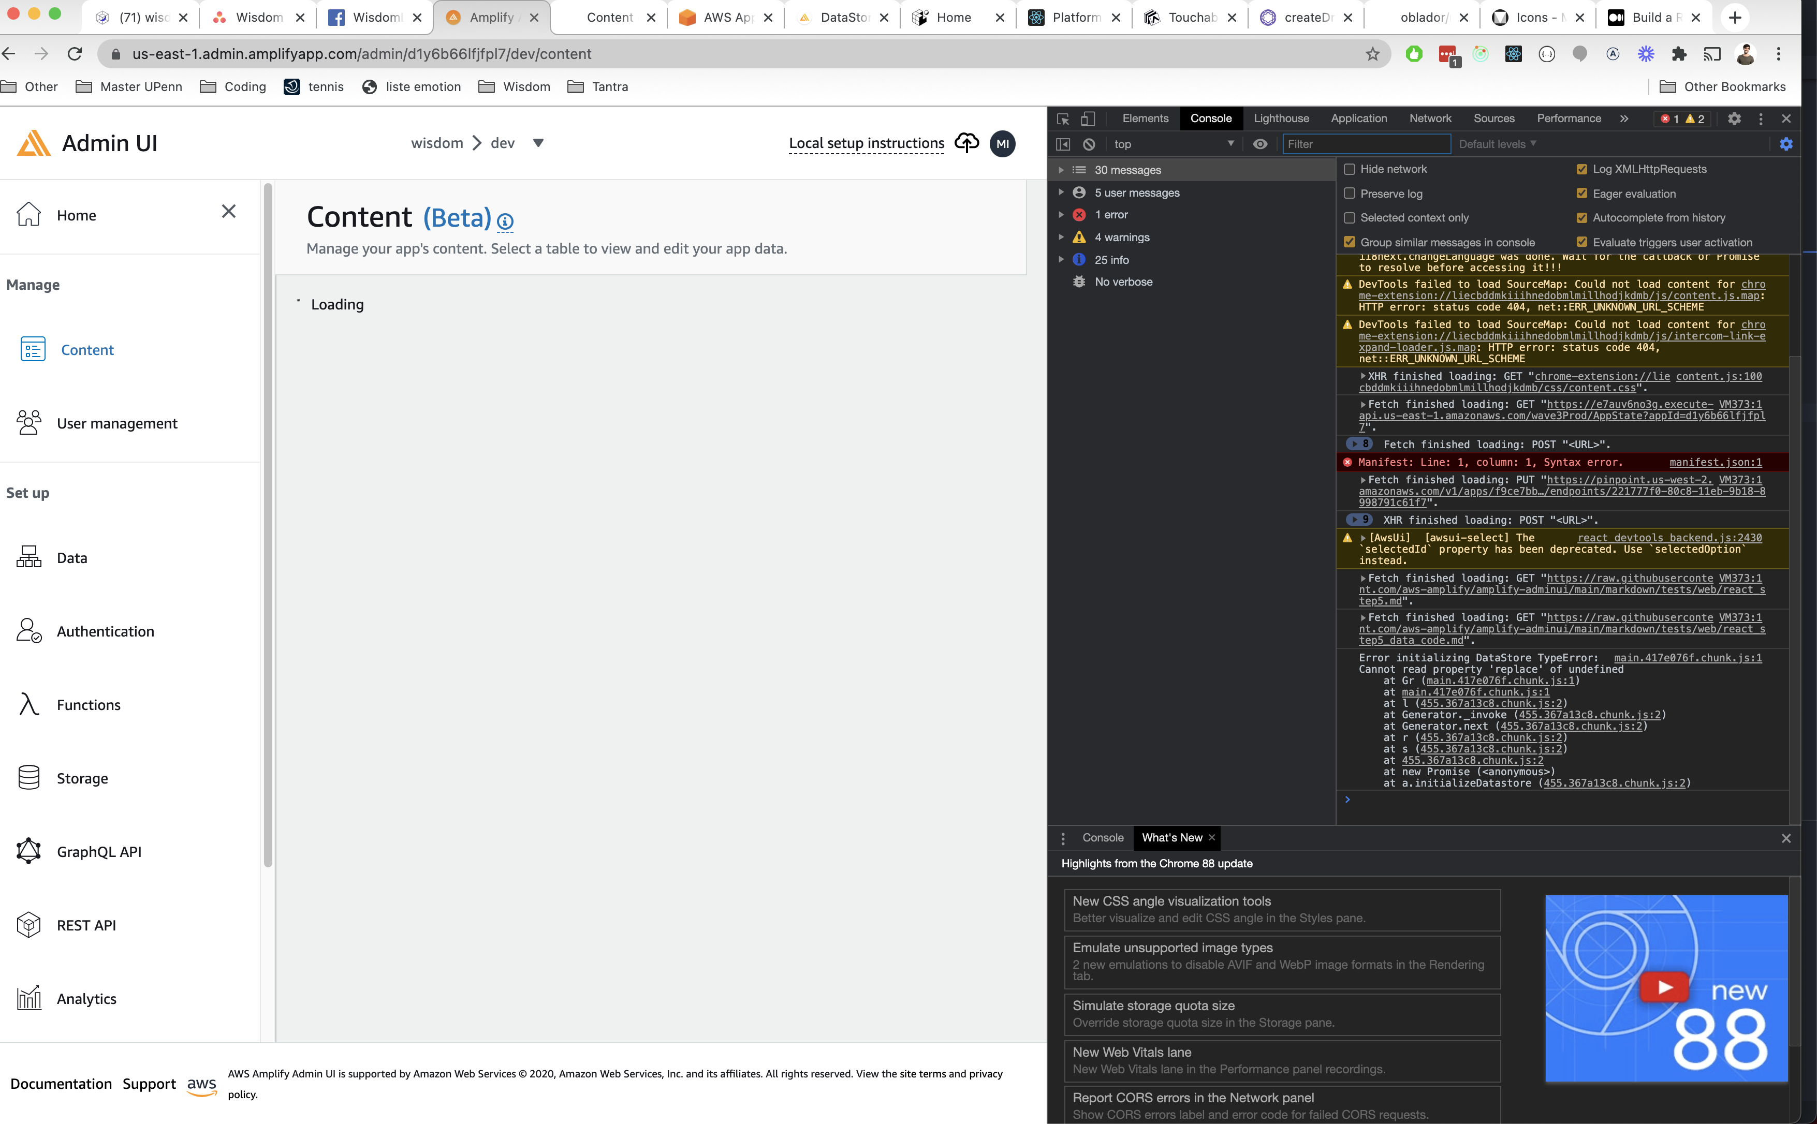Screen dimensions: 1817x1124
Task: Select the Authentication sidebar item
Action: point(106,631)
